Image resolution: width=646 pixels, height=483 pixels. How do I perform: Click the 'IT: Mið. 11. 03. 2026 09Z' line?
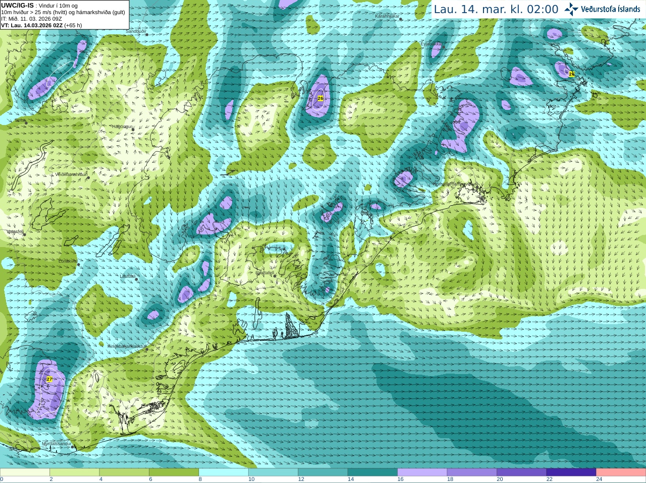(x=32, y=19)
